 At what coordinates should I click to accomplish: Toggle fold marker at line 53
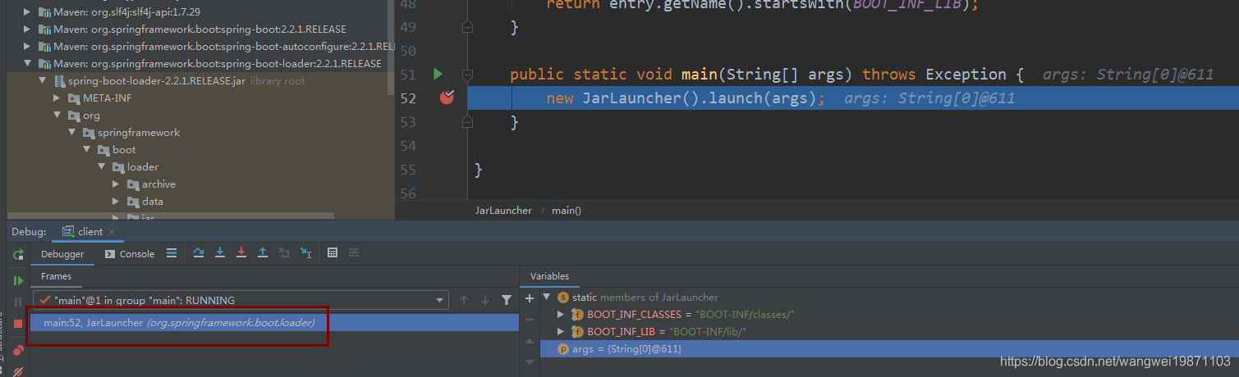[467, 122]
